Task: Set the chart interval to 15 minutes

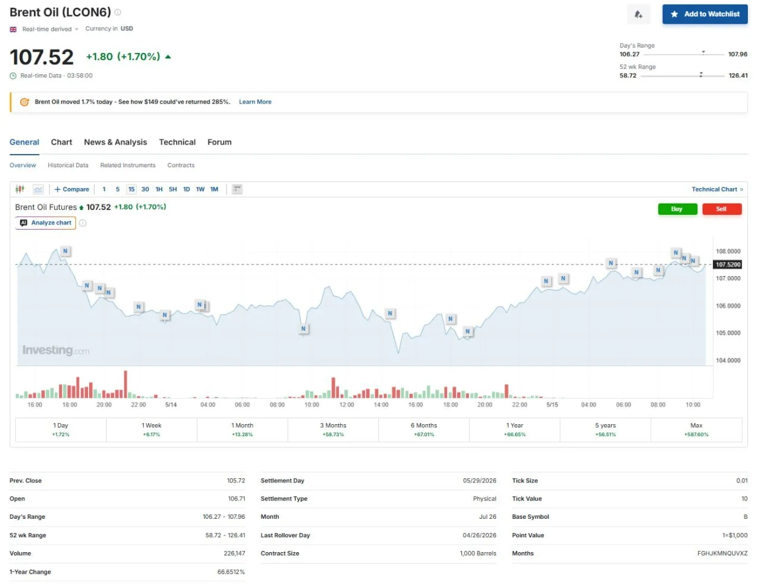Action: point(131,189)
